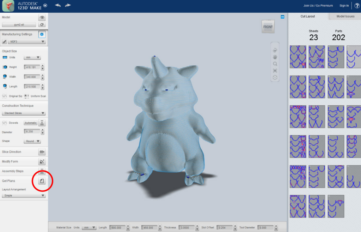This screenshot has height=232, width=361.
Task: Open the Material Size units dropdown
Action: [x=89, y=228]
